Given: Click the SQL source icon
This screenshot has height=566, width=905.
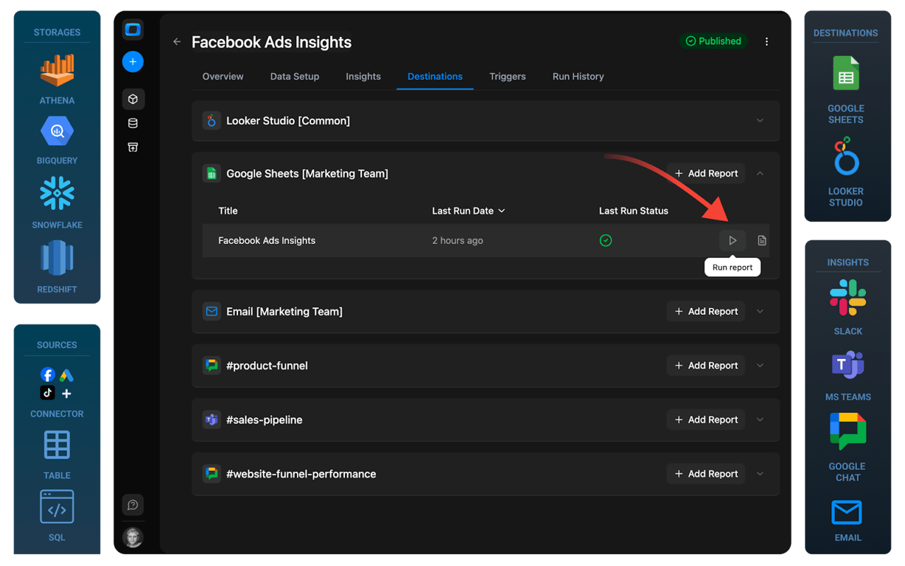Looking at the screenshot, I should tap(57, 507).
